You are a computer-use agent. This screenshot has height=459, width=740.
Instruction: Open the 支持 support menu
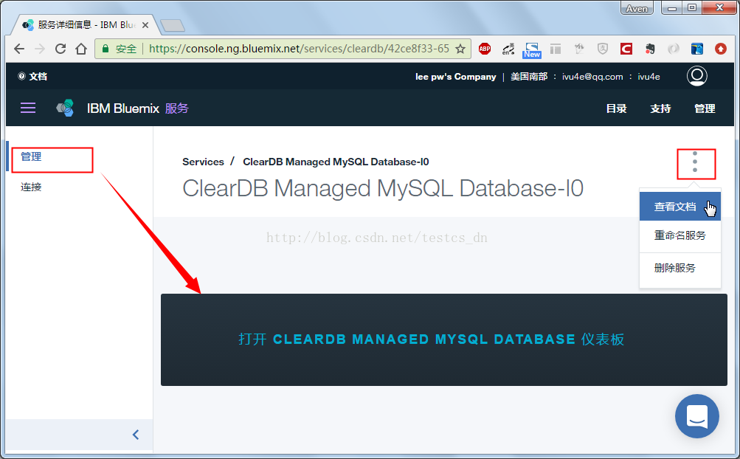tap(660, 108)
